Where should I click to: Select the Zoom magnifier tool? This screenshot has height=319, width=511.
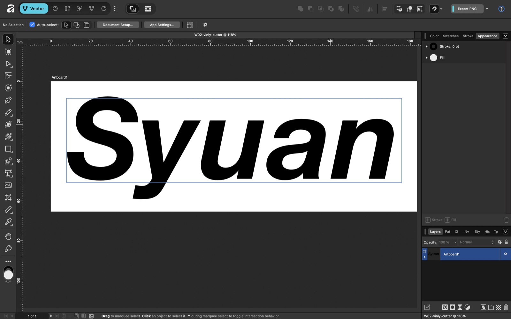click(x=8, y=248)
